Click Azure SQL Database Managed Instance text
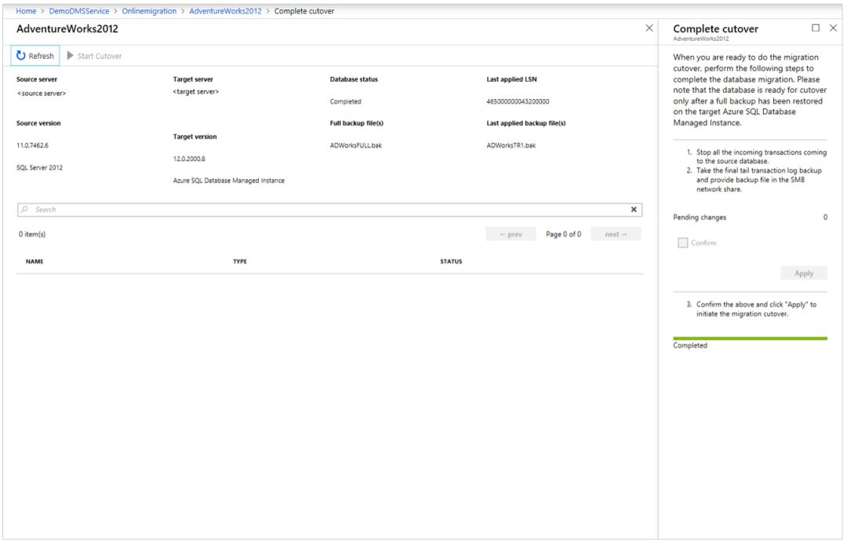The image size is (847, 544). [x=228, y=181]
